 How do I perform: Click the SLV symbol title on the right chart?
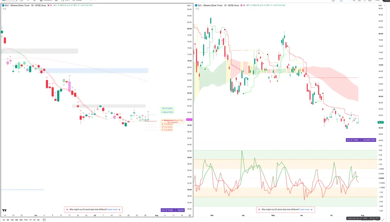click(218, 6)
